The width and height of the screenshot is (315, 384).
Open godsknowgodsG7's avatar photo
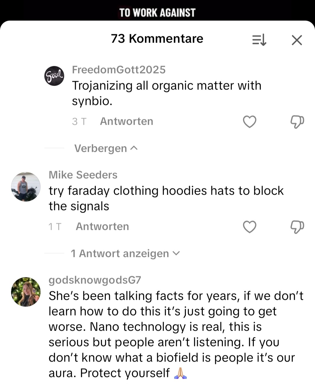coord(26,292)
